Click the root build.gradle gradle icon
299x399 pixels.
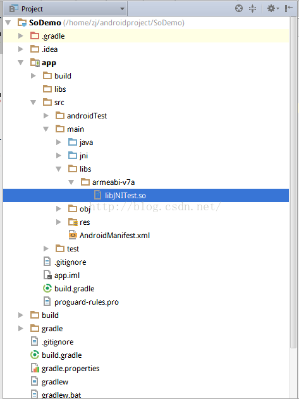pyautogui.click(x=35, y=355)
